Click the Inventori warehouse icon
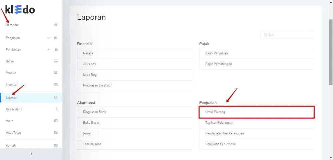 point(56,84)
